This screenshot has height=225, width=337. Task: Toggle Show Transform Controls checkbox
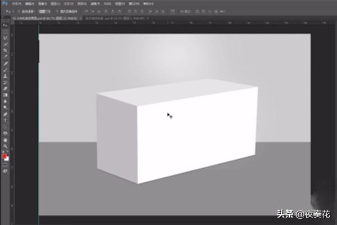56,11
